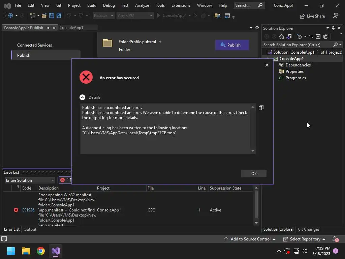The width and height of the screenshot is (345, 259).
Task: Sort Error List by Description column
Action: tap(49, 188)
